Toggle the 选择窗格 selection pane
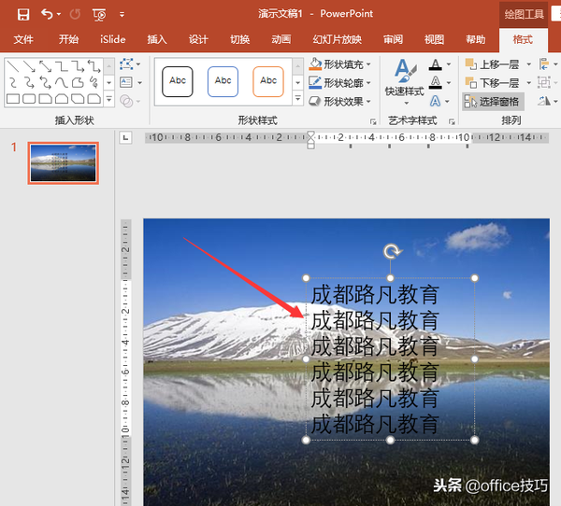The width and height of the screenshot is (561, 506). [494, 101]
